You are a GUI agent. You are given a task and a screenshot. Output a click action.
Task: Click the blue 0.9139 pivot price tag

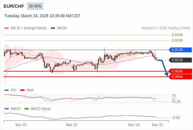[180, 50]
